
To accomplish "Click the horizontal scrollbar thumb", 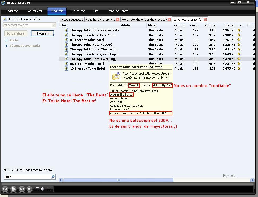I will [119, 180].
